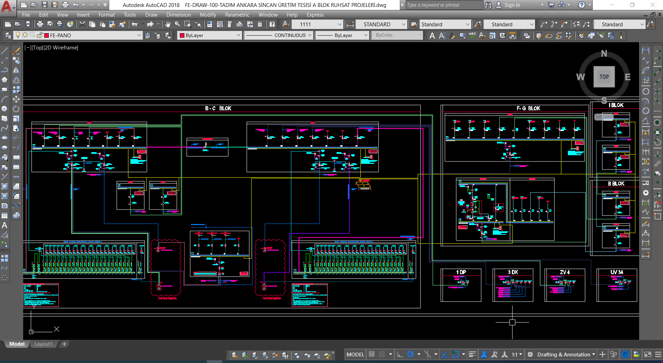Open the ByLayer color control
Screen dimensions: 663x363
(209, 35)
